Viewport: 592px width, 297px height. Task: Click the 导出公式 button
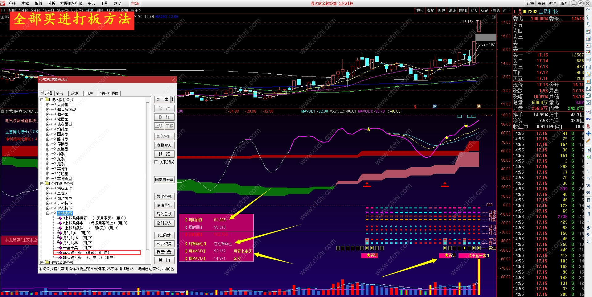point(164,196)
